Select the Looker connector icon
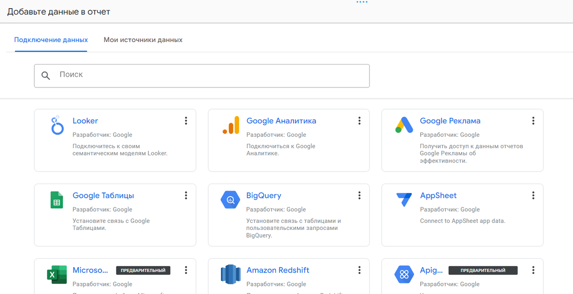The width and height of the screenshot is (573, 294). 57,125
